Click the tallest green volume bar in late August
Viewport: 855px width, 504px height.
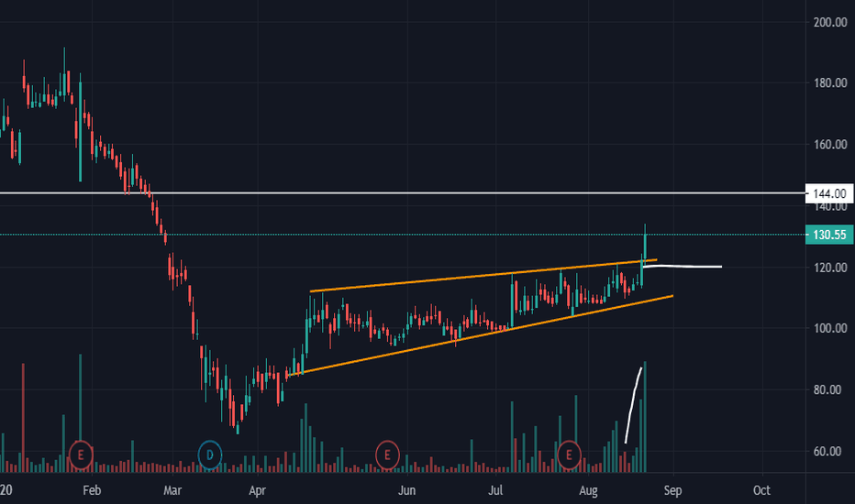point(645,417)
